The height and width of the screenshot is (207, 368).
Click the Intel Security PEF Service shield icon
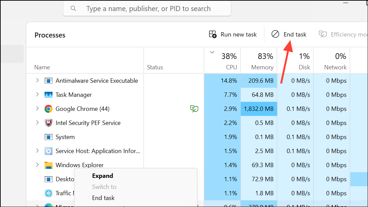[48, 123]
